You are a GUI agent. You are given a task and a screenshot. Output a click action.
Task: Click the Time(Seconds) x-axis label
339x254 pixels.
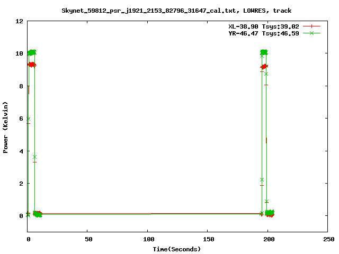point(176,249)
